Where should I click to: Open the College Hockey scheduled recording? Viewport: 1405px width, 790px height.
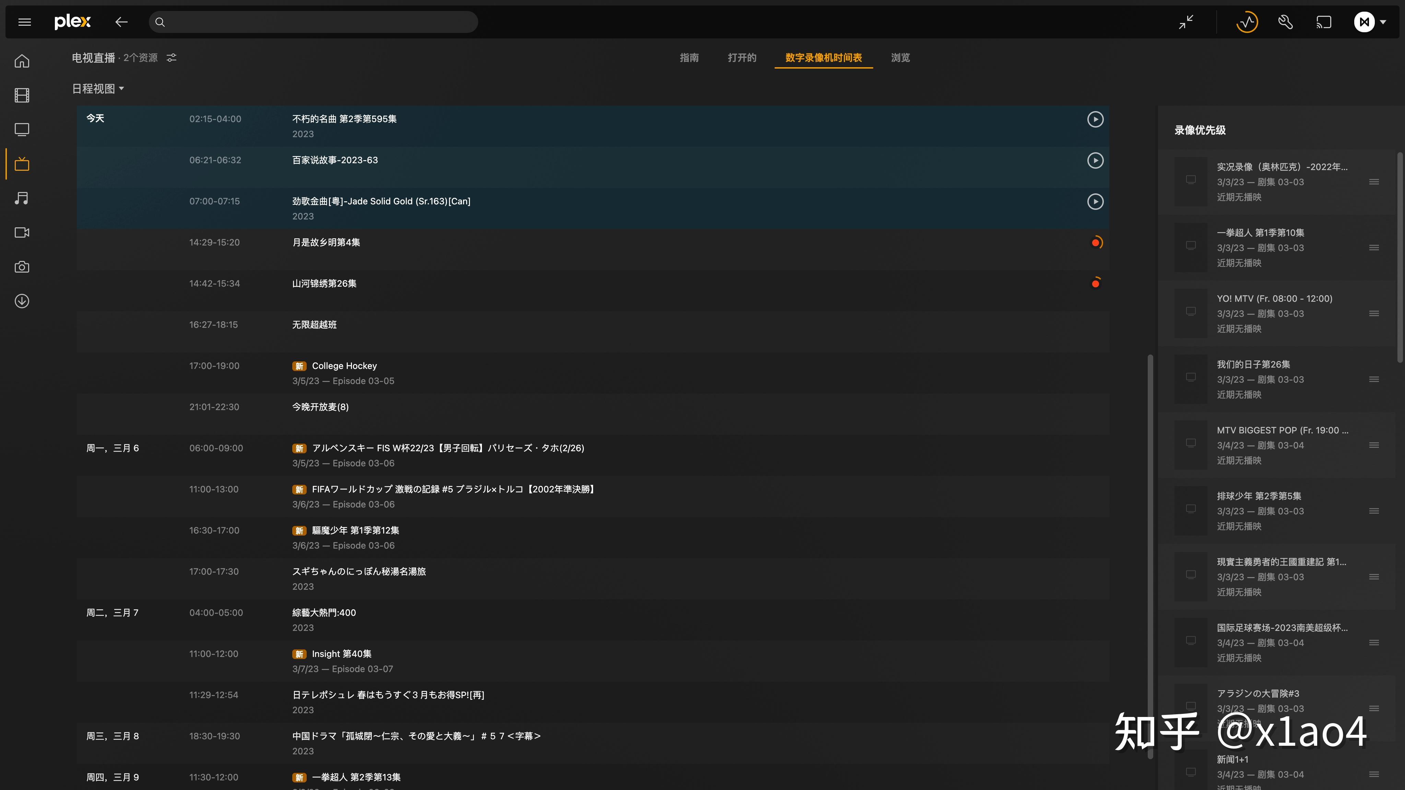[344, 366]
